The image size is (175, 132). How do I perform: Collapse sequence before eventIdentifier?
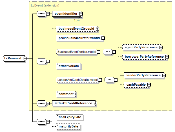pos(48,14)
